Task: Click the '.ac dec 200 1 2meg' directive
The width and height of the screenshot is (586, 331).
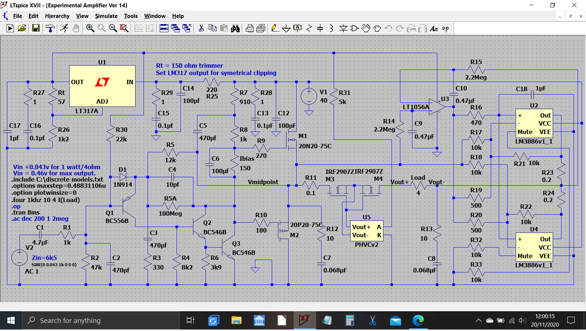Action: click(x=40, y=219)
